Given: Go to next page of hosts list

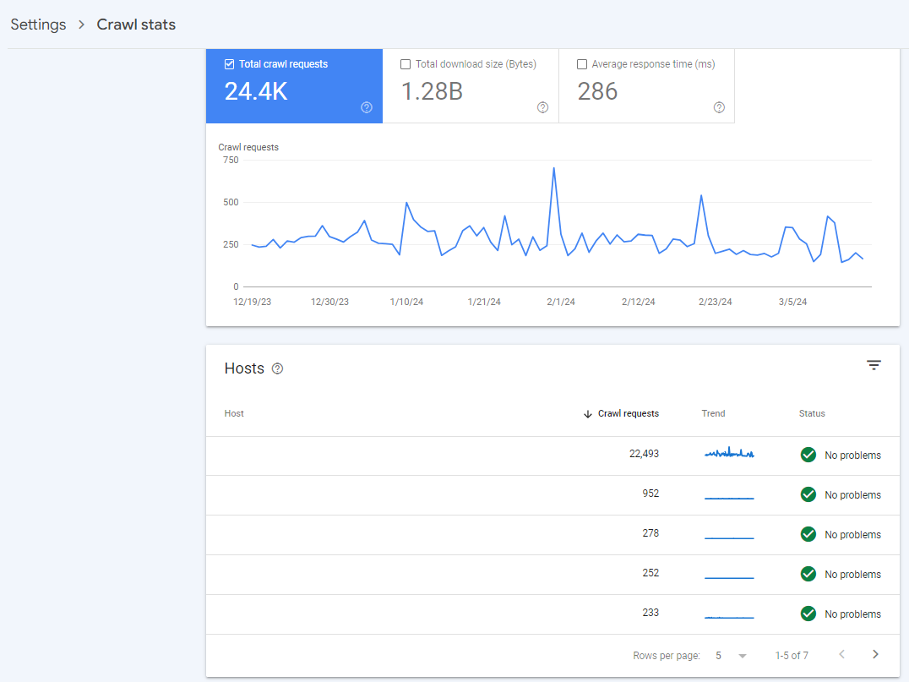Looking at the screenshot, I should coord(875,653).
